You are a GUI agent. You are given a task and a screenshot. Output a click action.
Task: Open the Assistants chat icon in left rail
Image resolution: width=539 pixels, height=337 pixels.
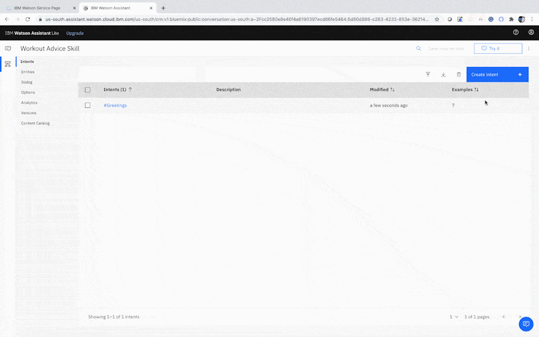[8, 48]
